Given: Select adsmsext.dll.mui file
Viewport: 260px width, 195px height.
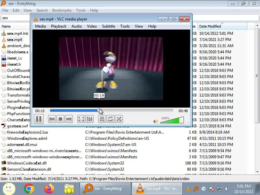Looking at the screenshot, I should click(x=22, y=145).
